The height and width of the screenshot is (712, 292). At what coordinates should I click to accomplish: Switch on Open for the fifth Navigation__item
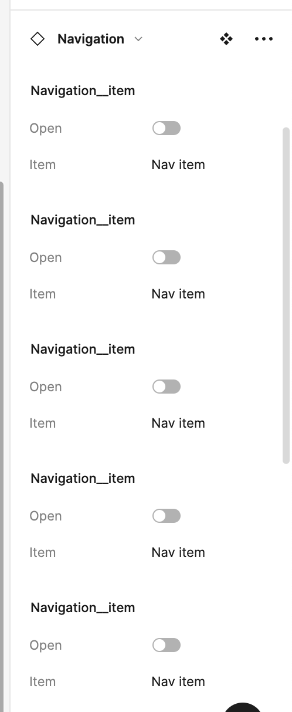coord(167,645)
